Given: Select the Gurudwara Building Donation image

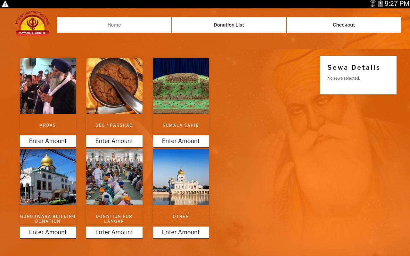Looking at the screenshot, I should 48,177.
